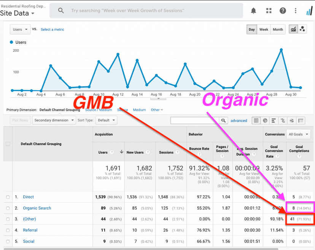Viewport: 315px width, 250px height.
Task: Switch table to pivot view
Action: tap(301, 121)
